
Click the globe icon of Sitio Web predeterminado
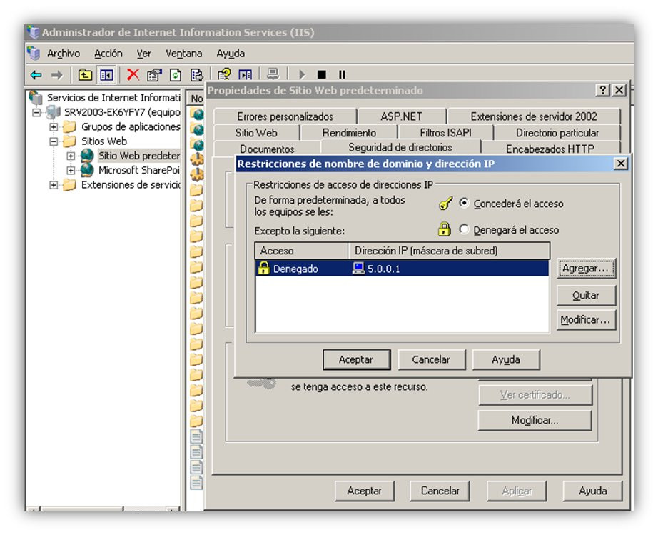tap(87, 156)
